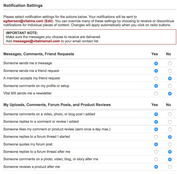This screenshot has height=174, width=177.
Task: Select No for 'Someone quotes my forum post'
Action: click(170, 144)
